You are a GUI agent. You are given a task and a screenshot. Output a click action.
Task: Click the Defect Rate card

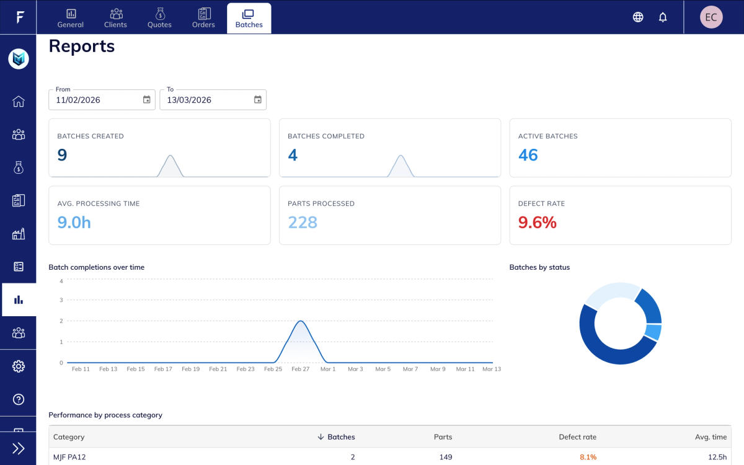(620, 215)
